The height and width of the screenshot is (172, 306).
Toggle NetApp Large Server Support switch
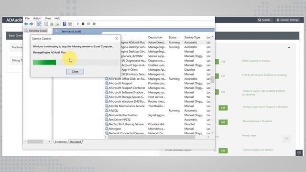(223, 107)
